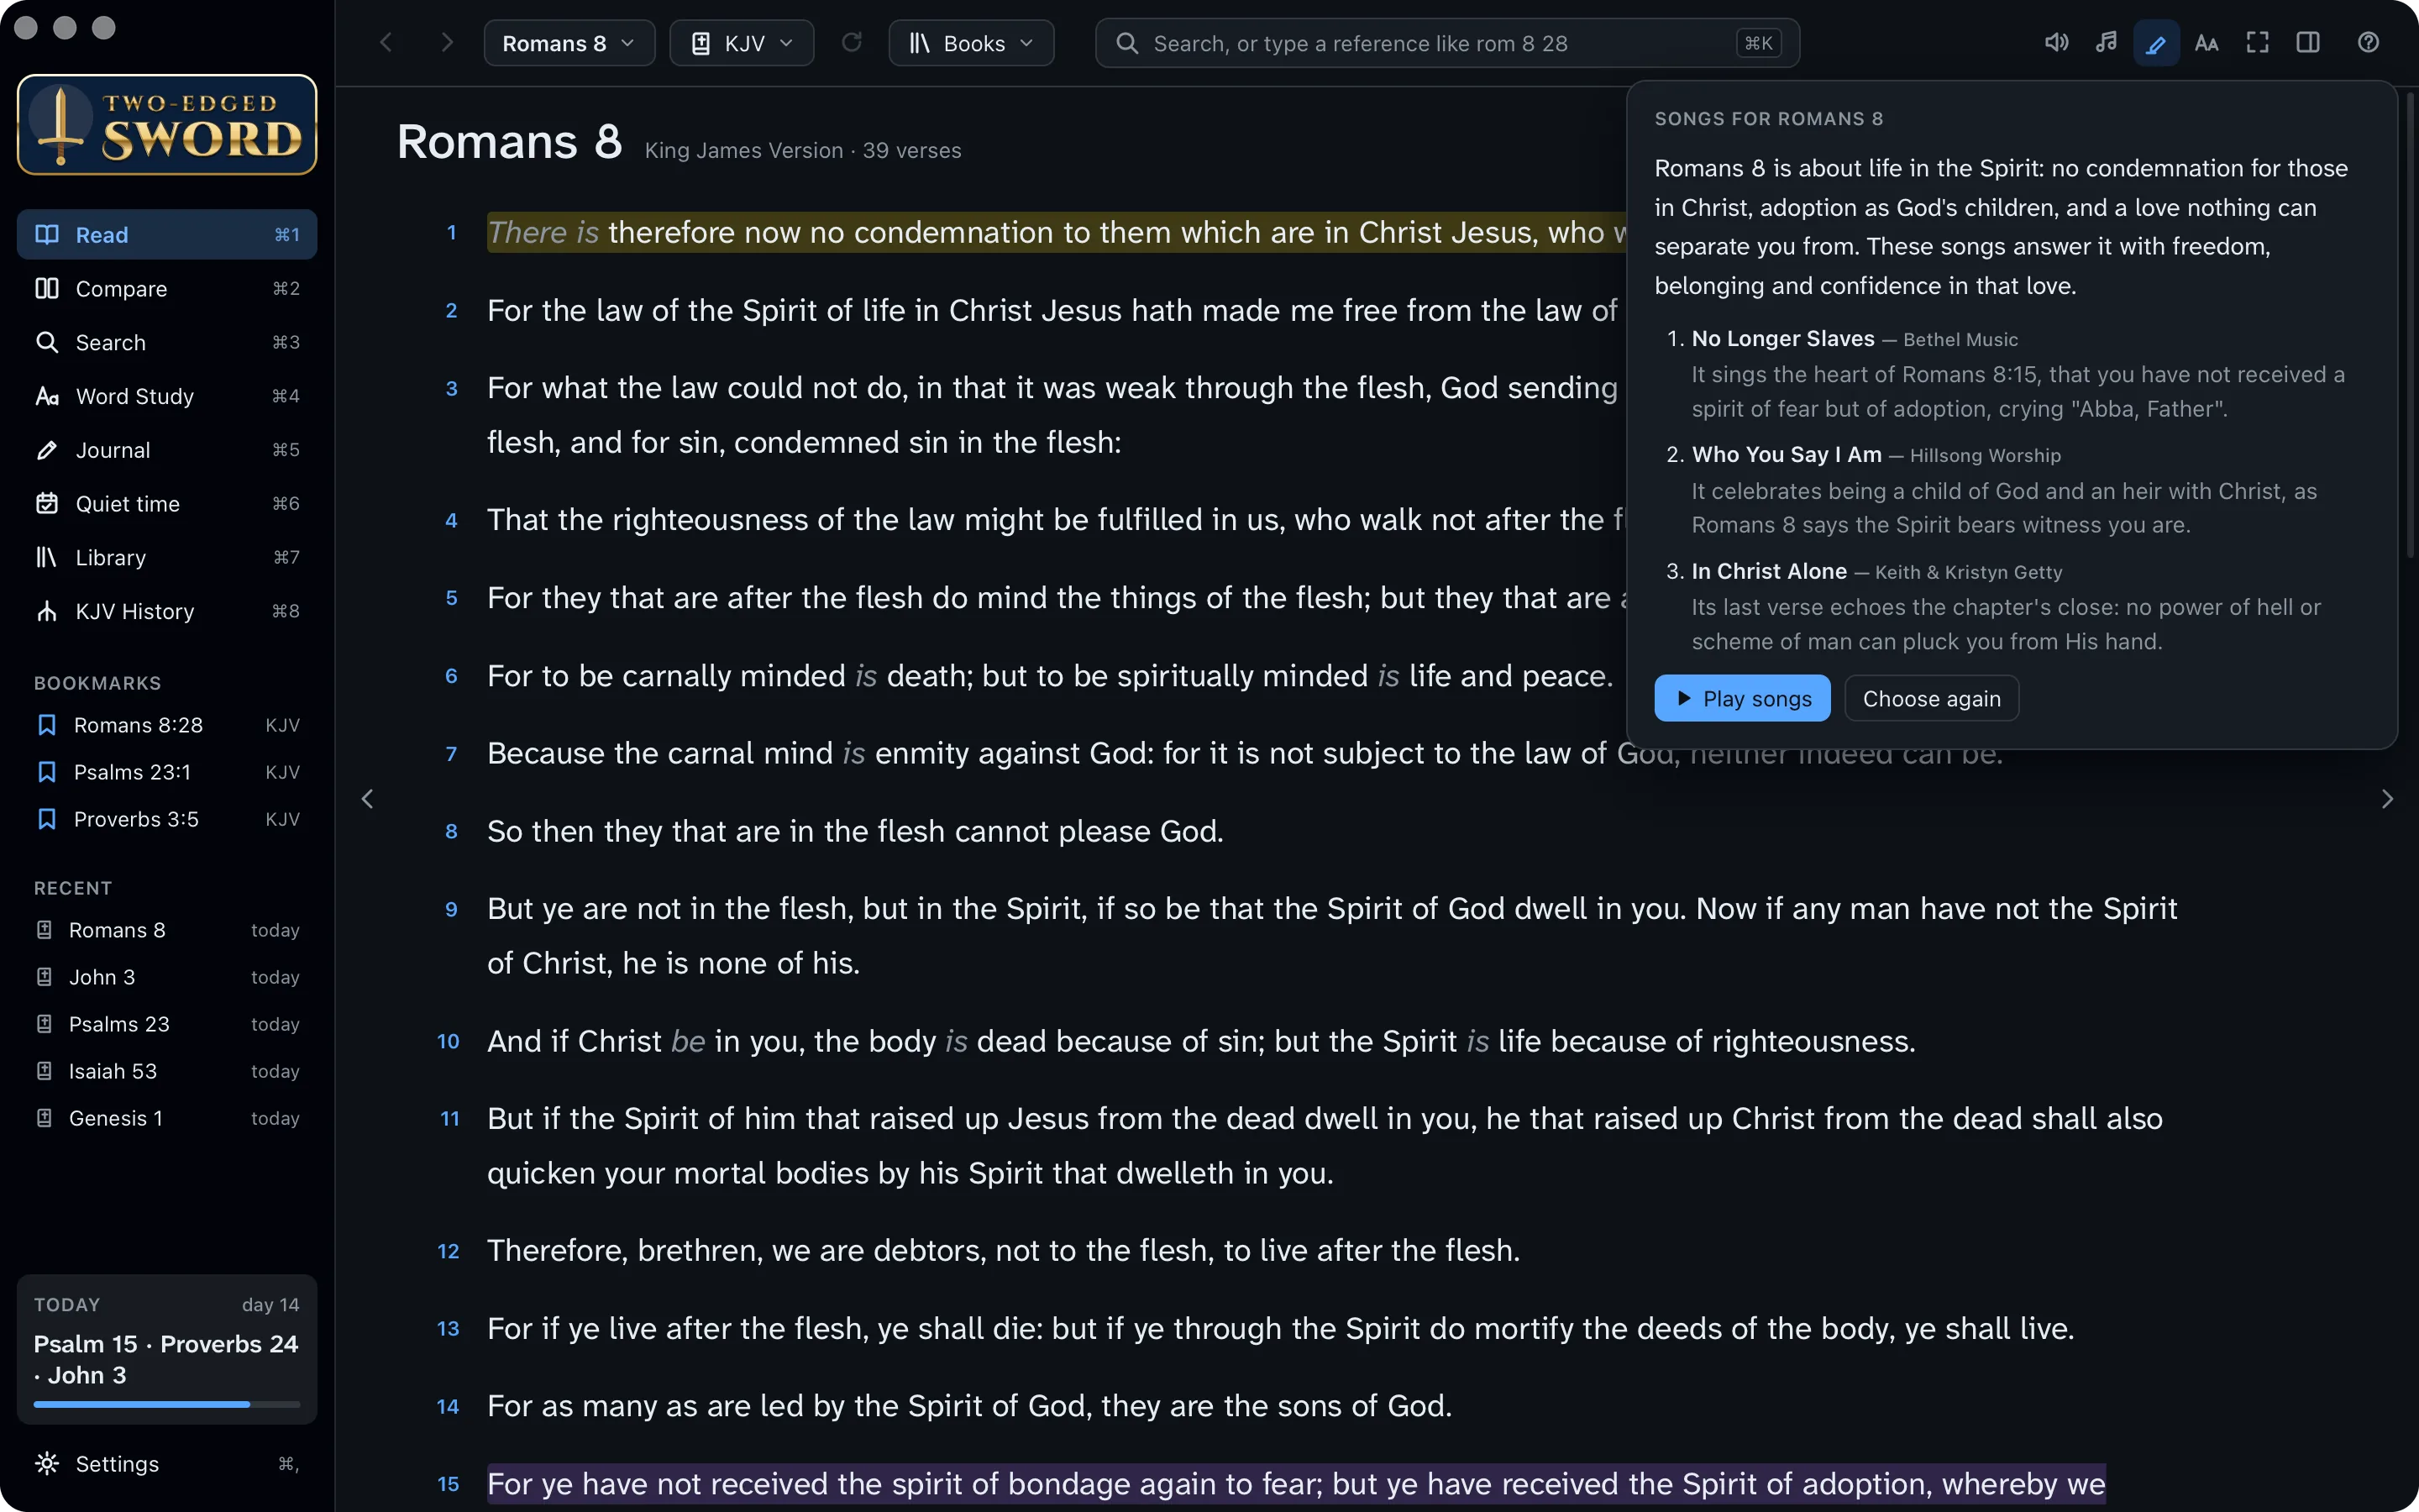Expand the Books dropdown

[971, 43]
